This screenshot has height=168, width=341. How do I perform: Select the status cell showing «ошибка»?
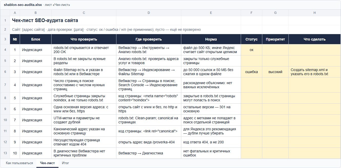click(x=252, y=72)
